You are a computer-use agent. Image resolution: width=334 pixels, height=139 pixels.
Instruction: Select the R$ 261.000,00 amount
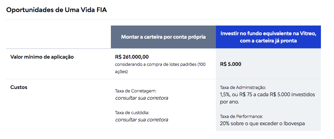point(132,57)
